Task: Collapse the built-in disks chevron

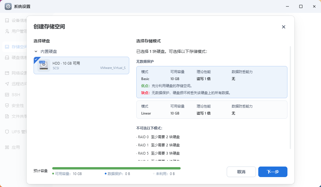Action: [36, 51]
